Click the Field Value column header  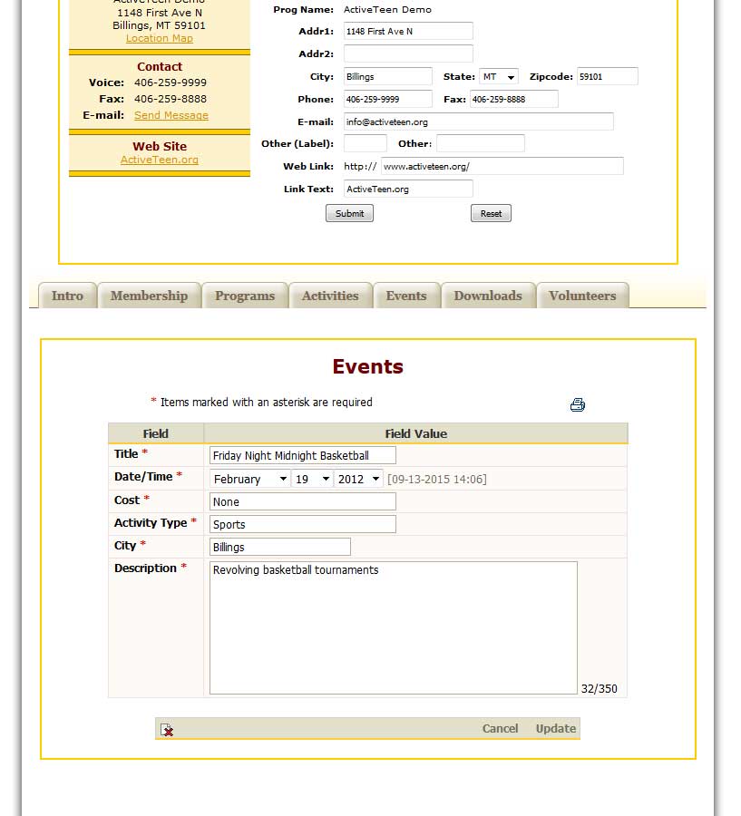click(416, 433)
